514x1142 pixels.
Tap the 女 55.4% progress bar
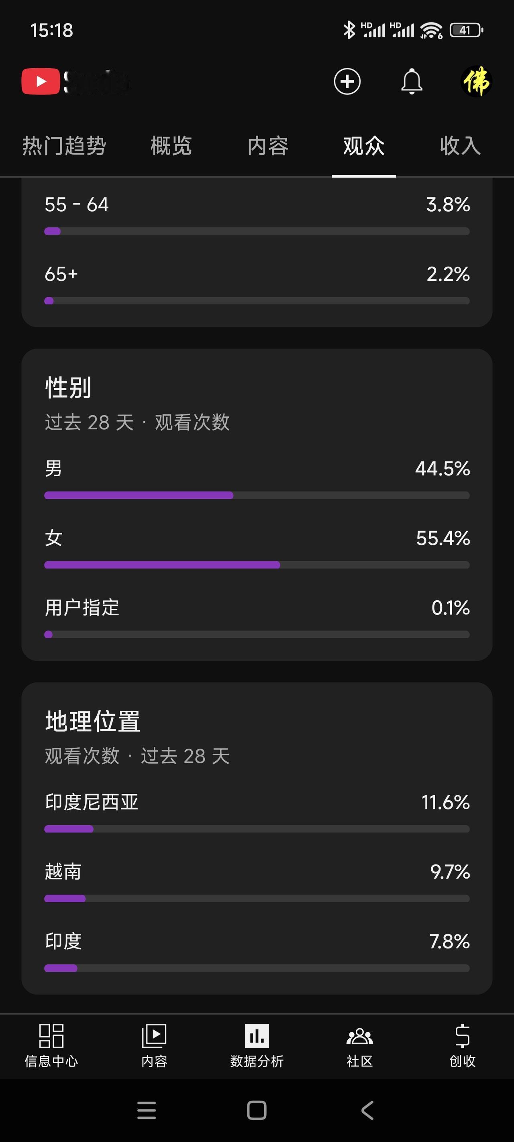click(257, 565)
